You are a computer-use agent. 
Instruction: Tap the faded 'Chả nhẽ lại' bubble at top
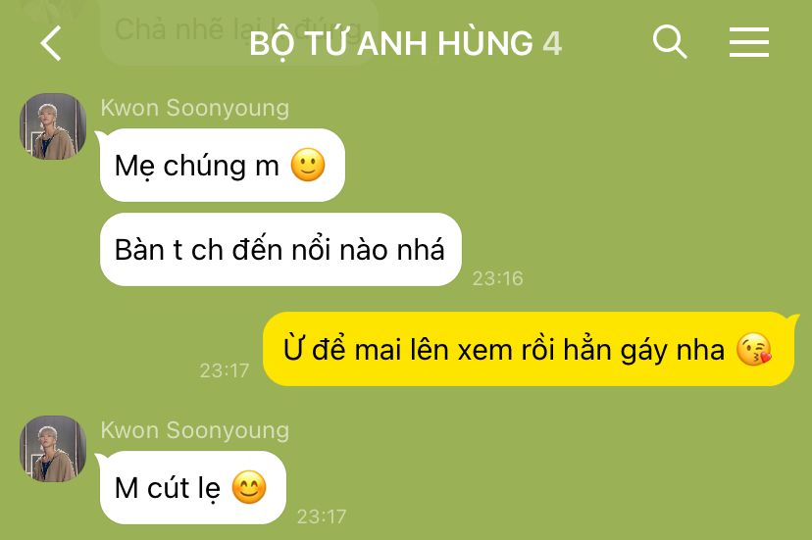238,30
